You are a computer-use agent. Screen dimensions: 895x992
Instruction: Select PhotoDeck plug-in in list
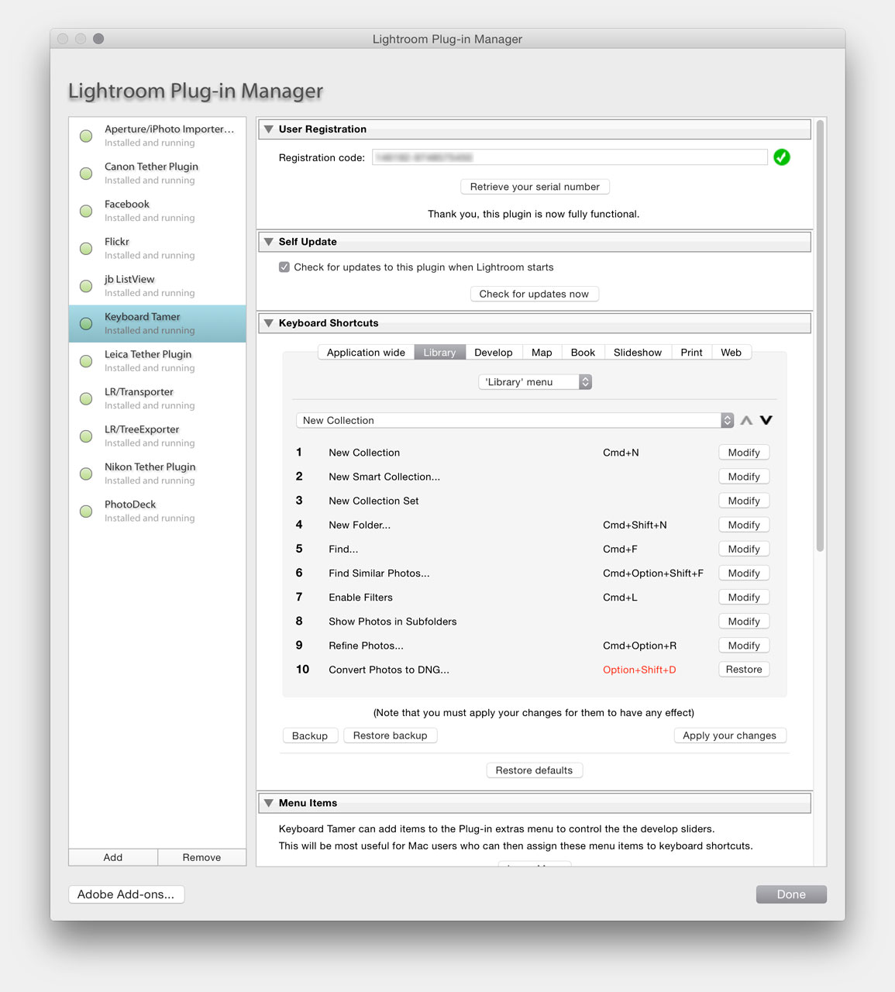[157, 511]
